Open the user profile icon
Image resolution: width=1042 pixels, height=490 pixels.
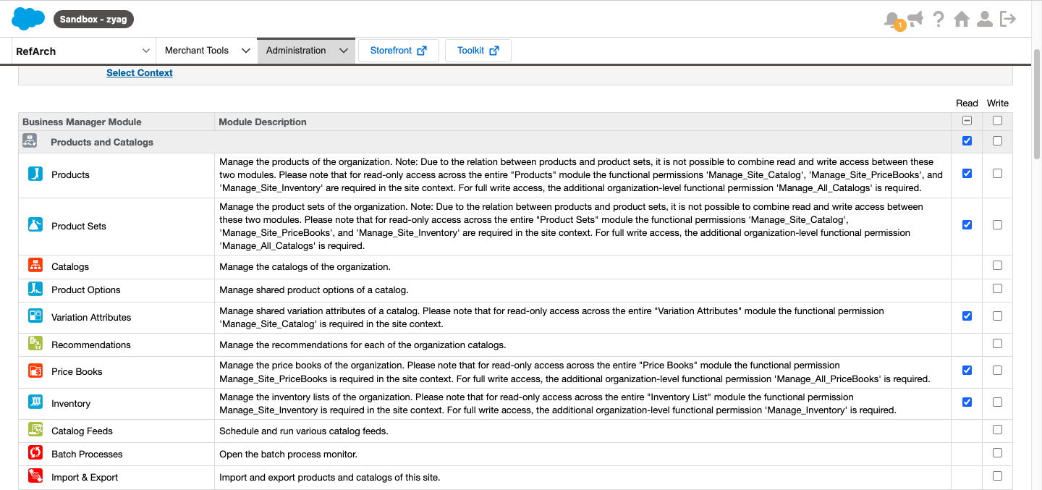[x=985, y=20]
